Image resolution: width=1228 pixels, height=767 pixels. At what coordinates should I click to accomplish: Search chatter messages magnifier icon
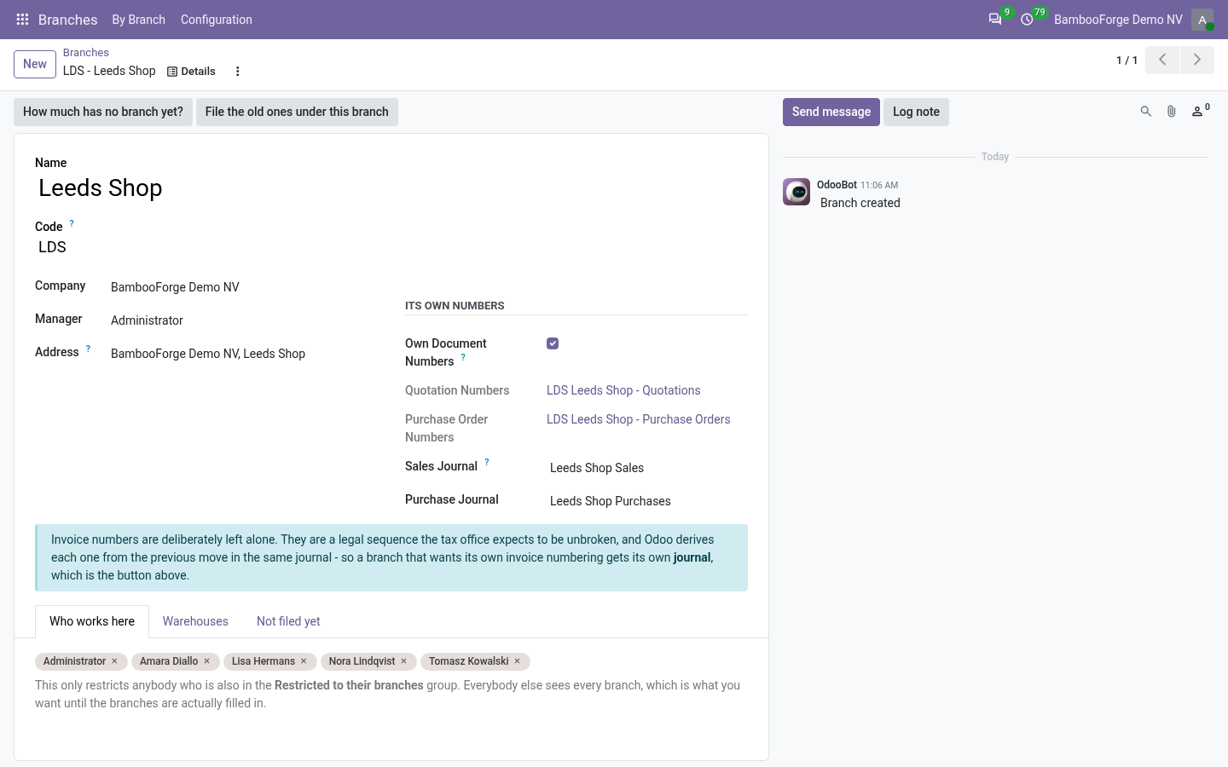click(x=1146, y=112)
